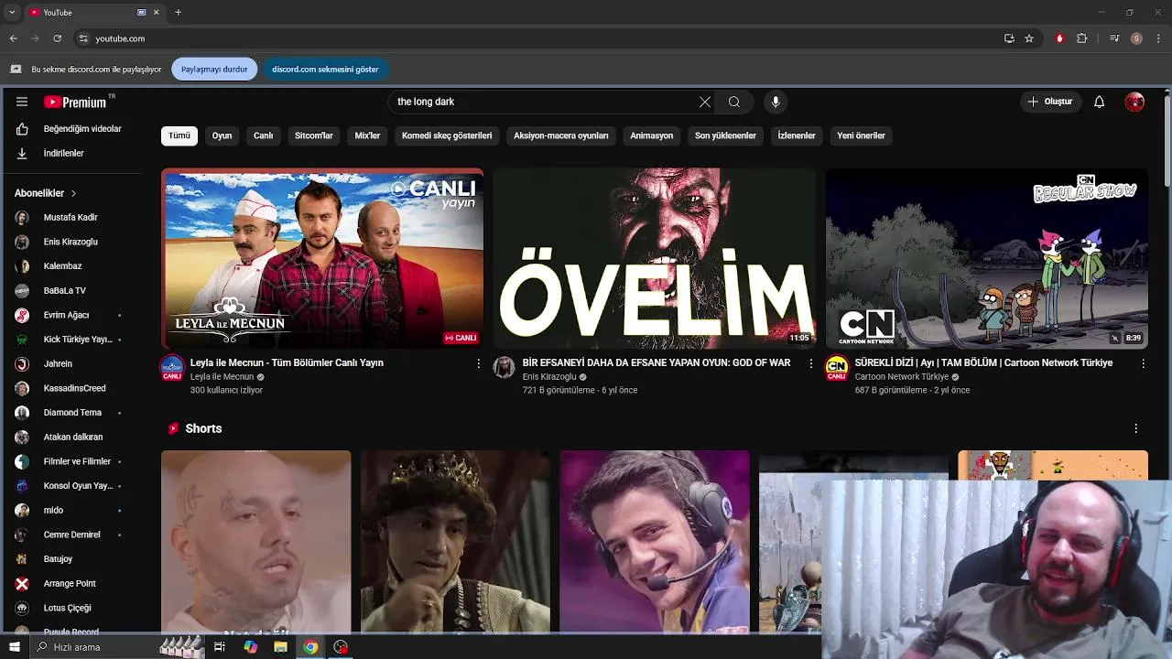Screen dimensions: 1172x659
Task: Open Chrome tab search dropdown
Action: (12, 12)
